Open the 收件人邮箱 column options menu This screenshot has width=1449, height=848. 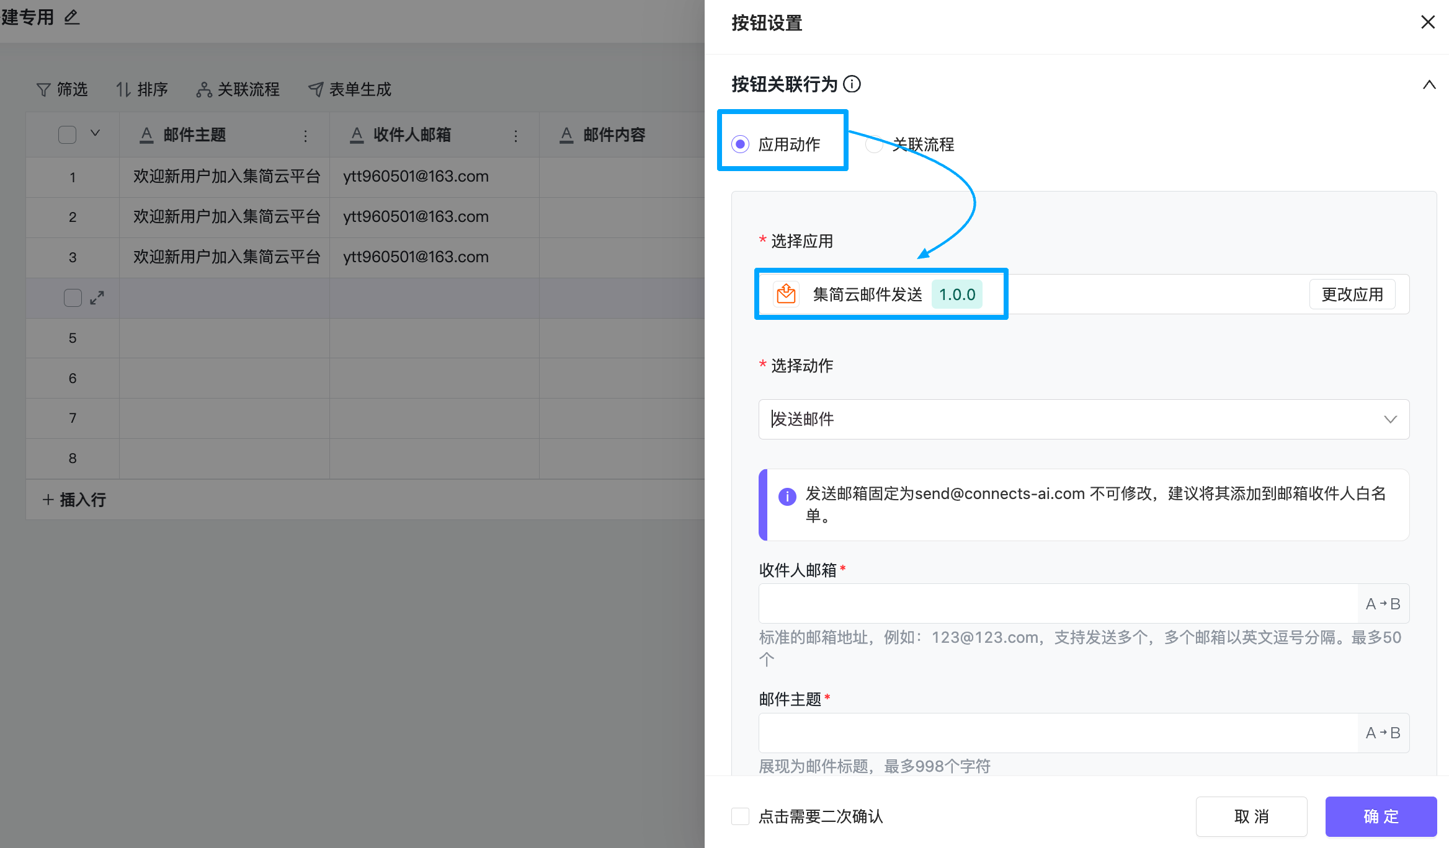pyautogui.click(x=515, y=136)
